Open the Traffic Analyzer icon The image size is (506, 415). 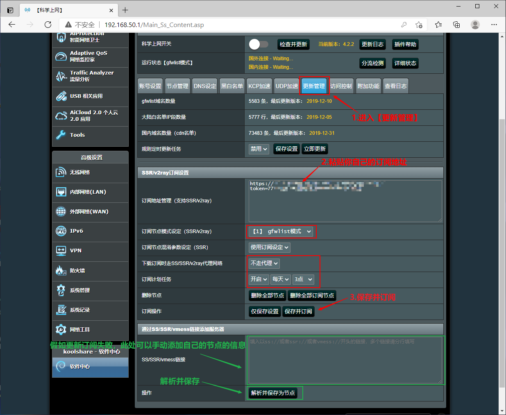(x=61, y=76)
